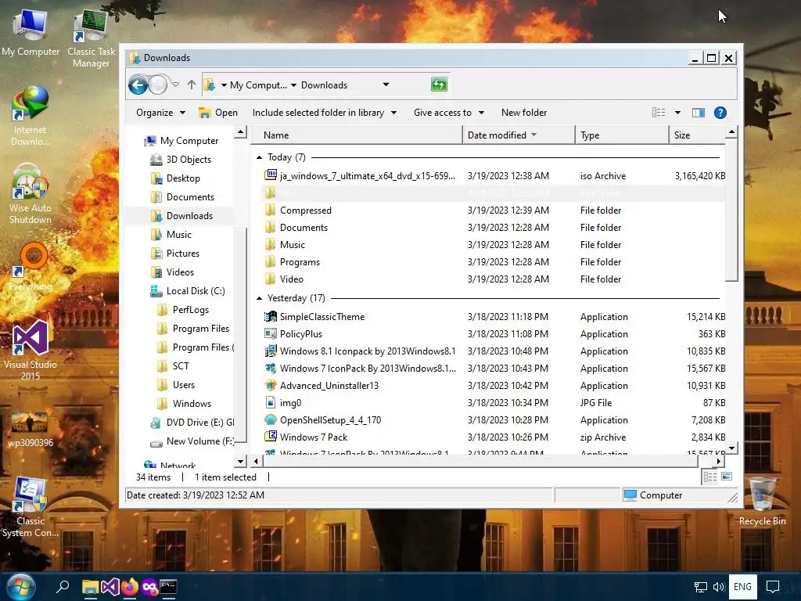Viewport: 801px width, 601px height.
Task: Open address bar history dropdown
Action: pos(386,85)
